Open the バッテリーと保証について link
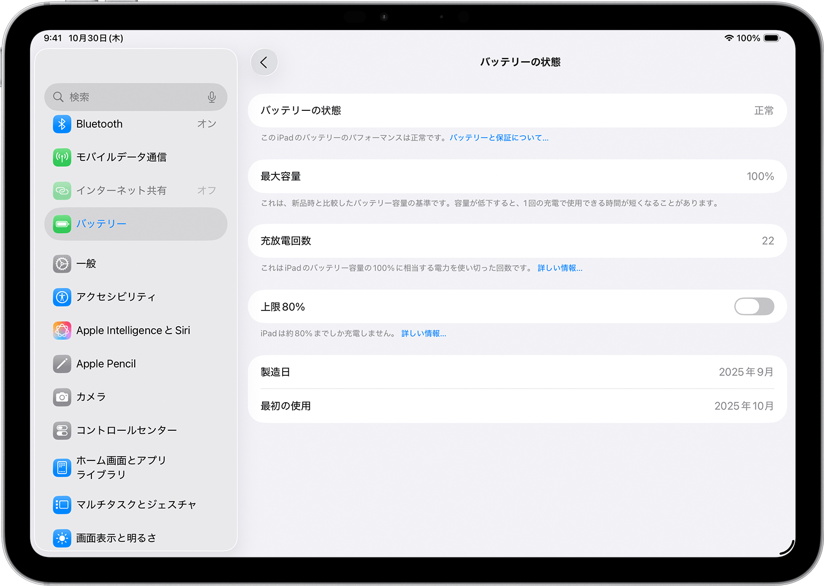 [x=499, y=137]
